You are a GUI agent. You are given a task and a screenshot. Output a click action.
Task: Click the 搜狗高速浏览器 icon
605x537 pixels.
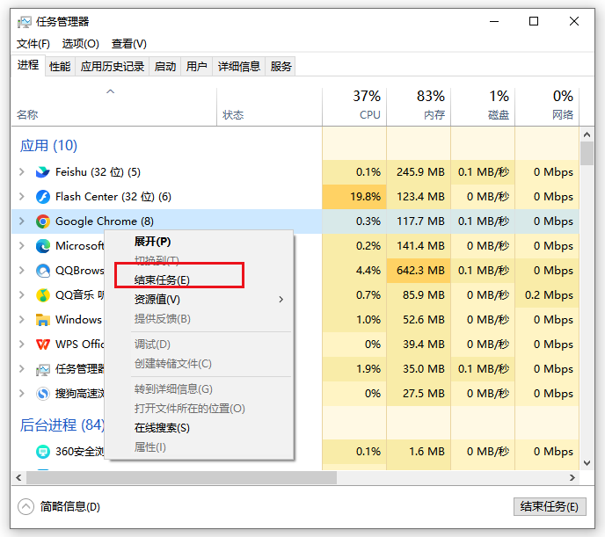tap(42, 394)
